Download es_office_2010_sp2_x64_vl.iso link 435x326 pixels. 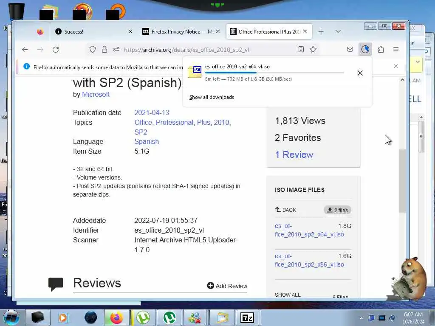309,230
